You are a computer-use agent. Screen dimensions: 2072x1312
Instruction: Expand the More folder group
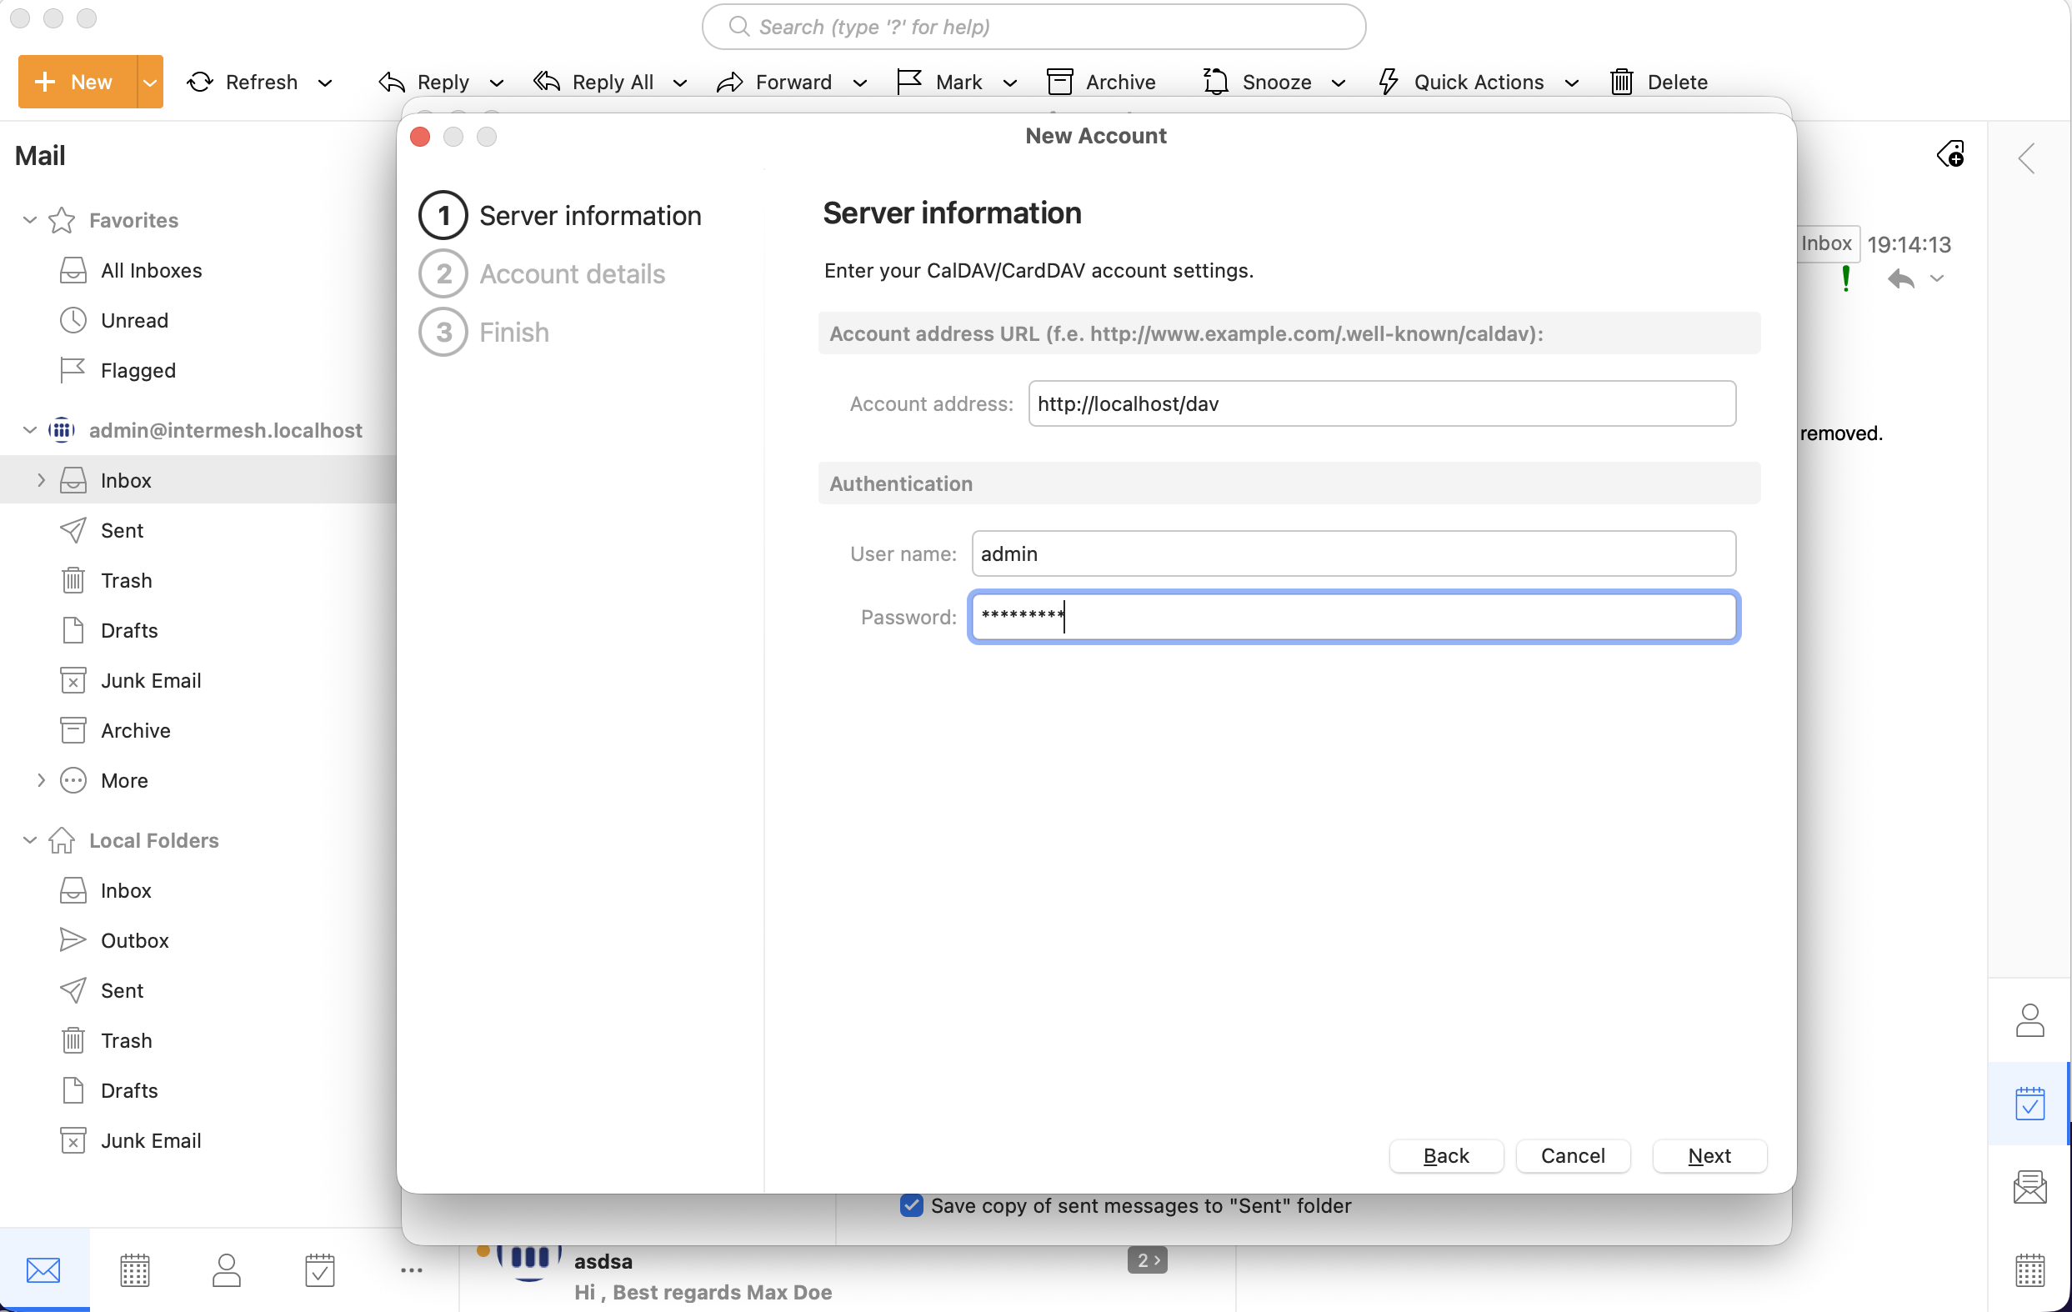tap(41, 780)
